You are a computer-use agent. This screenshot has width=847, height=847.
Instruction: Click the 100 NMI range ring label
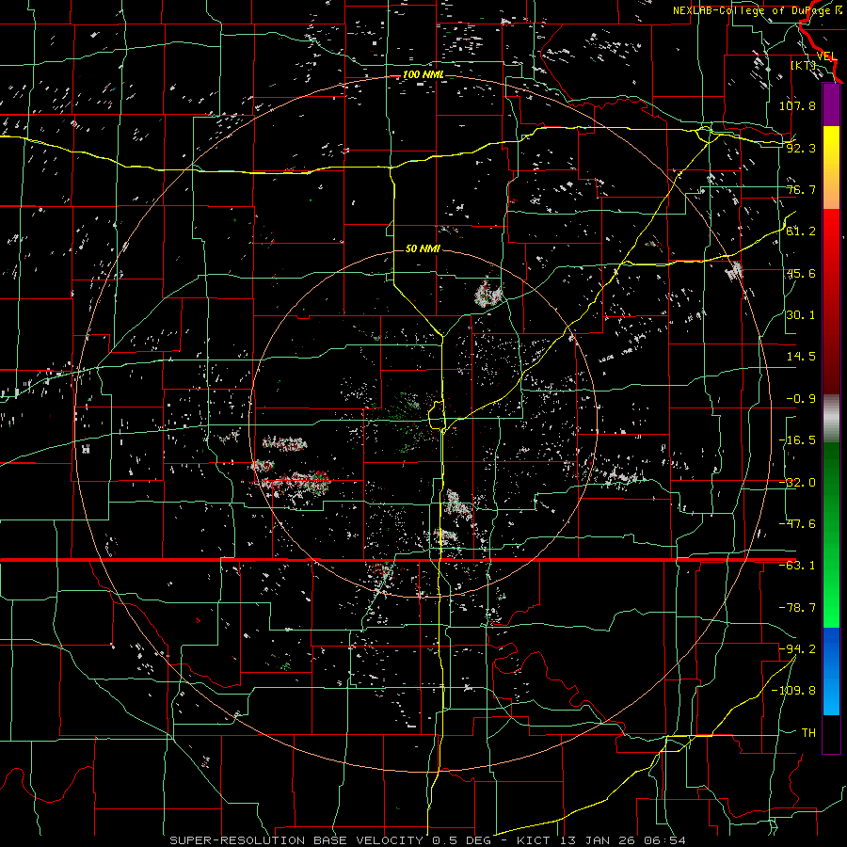point(423,74)
